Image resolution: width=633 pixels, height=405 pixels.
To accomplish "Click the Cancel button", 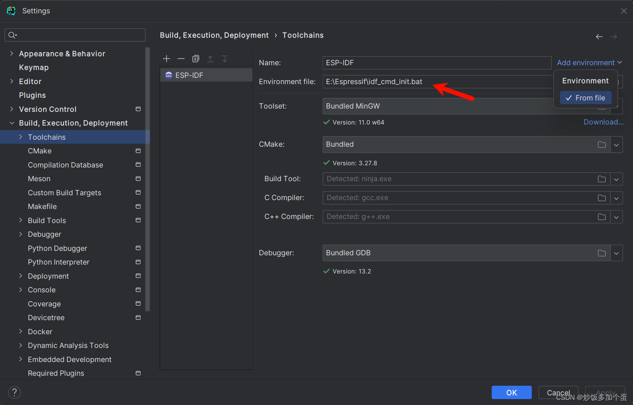I will tap(558, 392).
